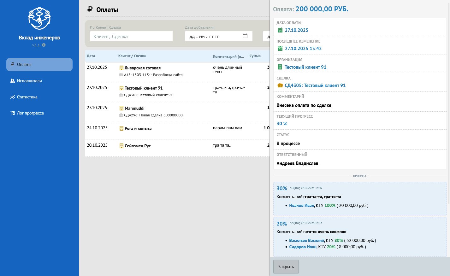Screen dimensions: 450x276
Task: Open the Статистика section
Action: (27, 97)
